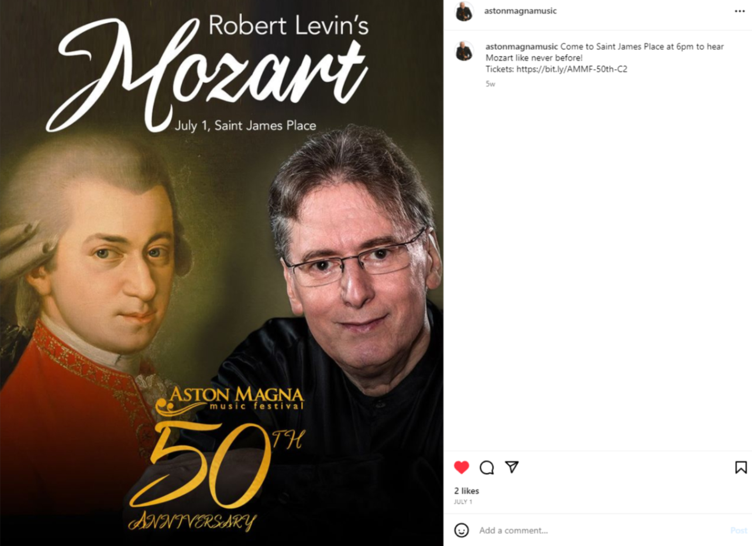
Task: Click the Aston Magna festival logo
Action: click(x=229, y=400)
